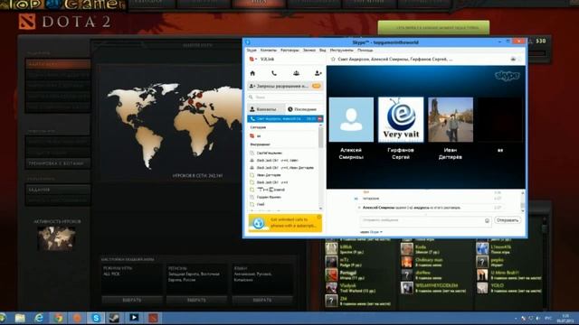Click the player activity map thumbnail in Dota 2
Image resolution: width=579 pixels, height=325 pixels.
(56, 238)
